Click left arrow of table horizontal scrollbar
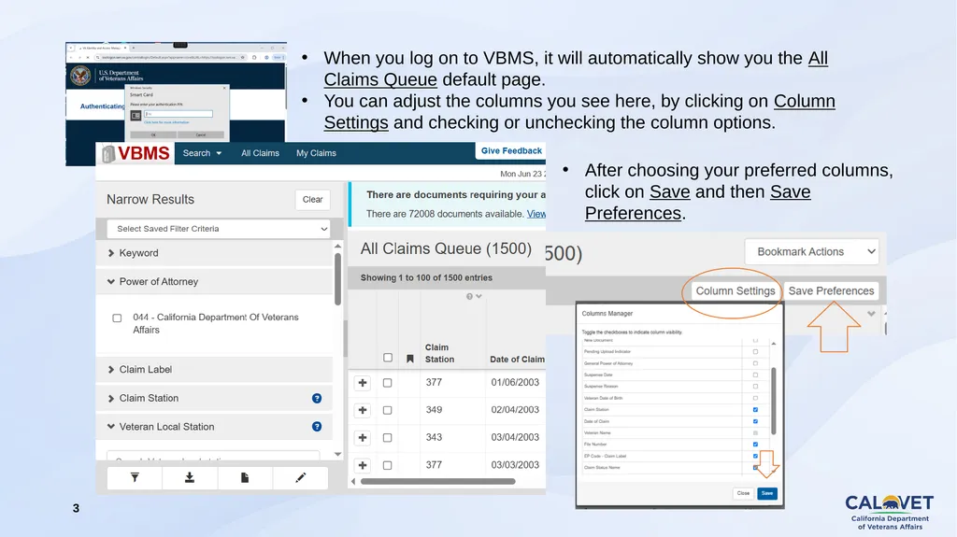 pyautogui.click(x=353, y=482)
